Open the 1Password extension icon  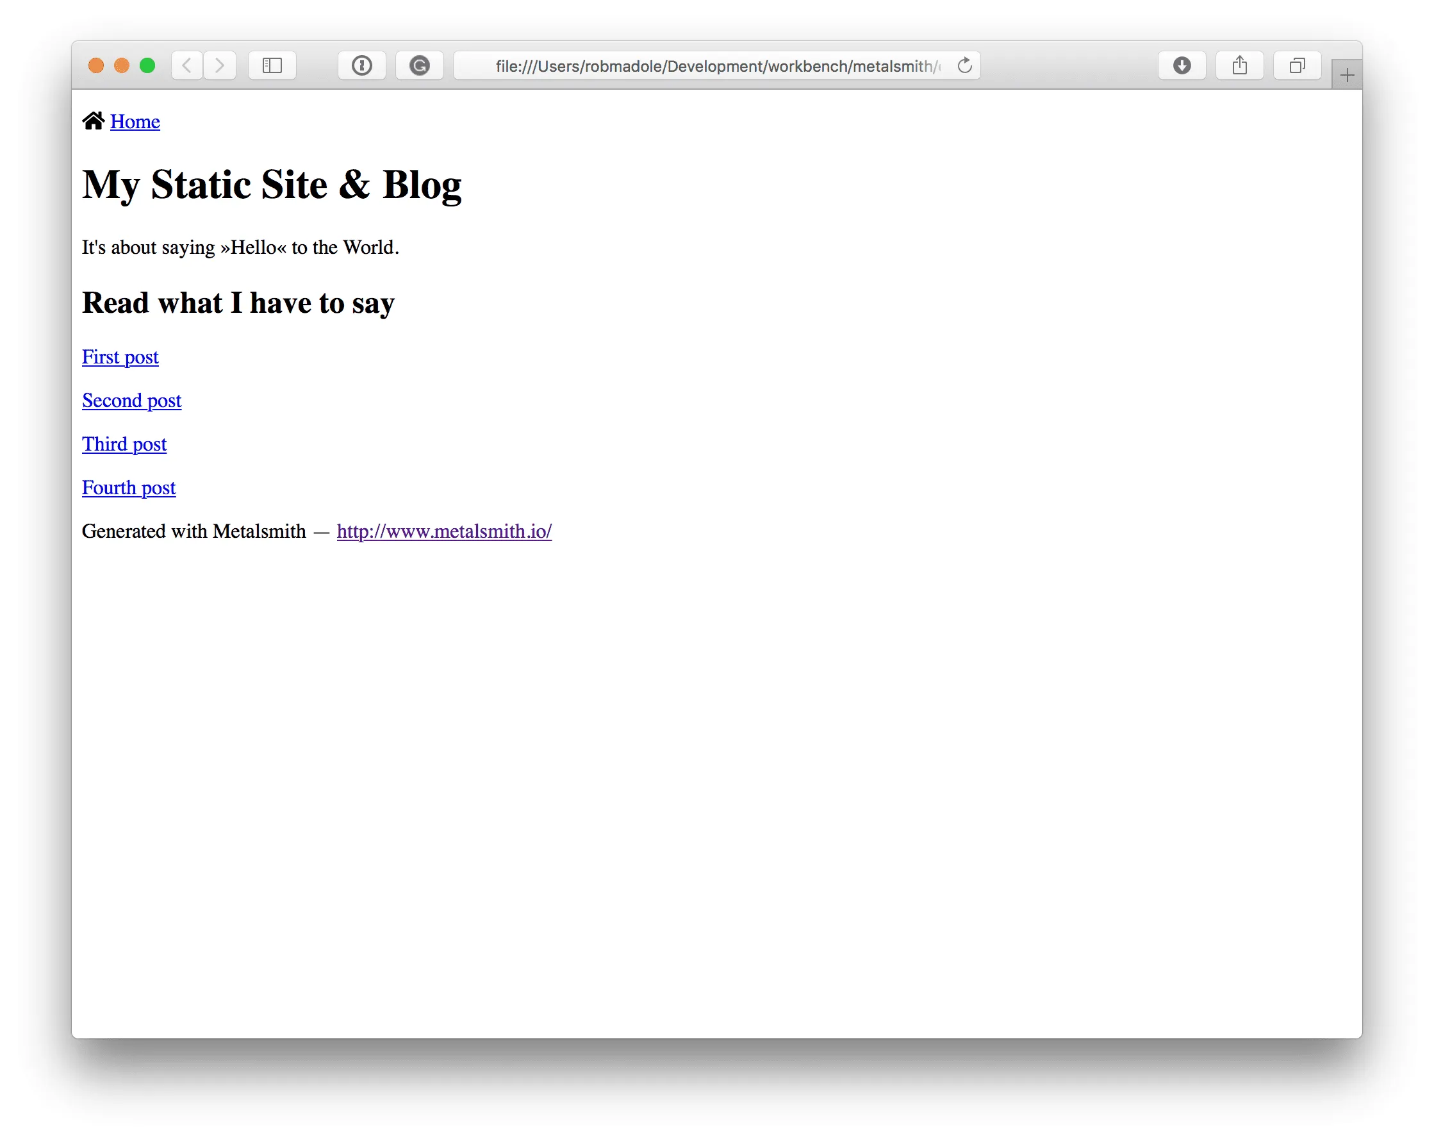362,65
